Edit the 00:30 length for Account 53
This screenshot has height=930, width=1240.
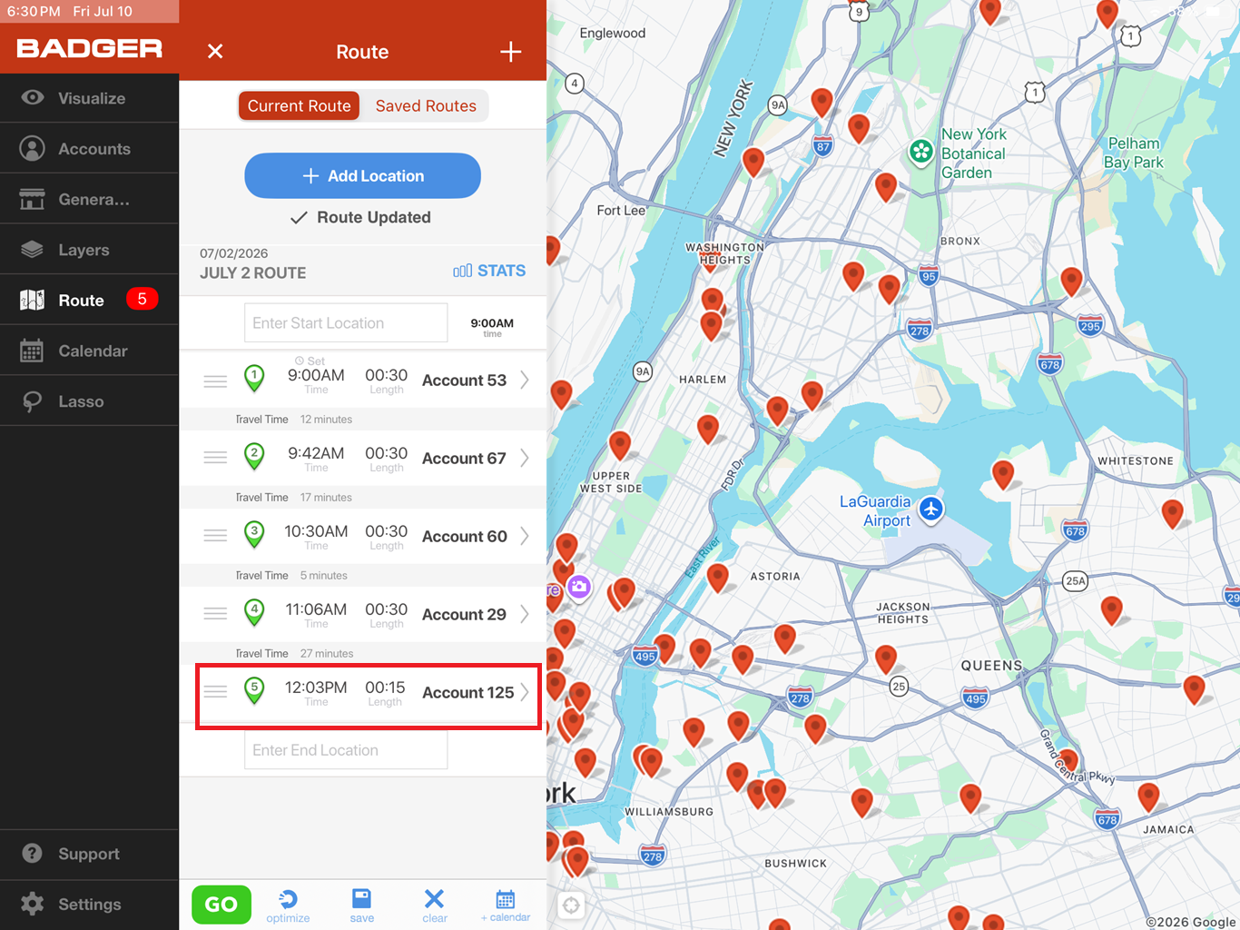387,381
